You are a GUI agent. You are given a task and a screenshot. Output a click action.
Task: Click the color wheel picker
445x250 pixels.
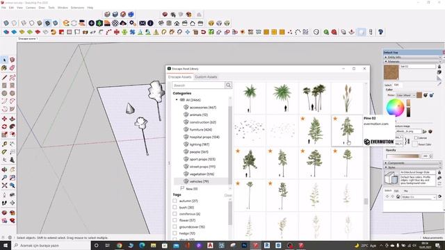395,108
